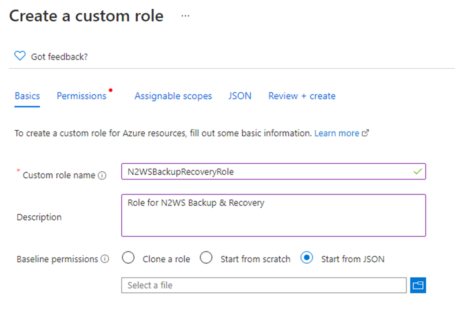Go to the JSON tab
The image size is (455, 320).
tap(240, 96)
